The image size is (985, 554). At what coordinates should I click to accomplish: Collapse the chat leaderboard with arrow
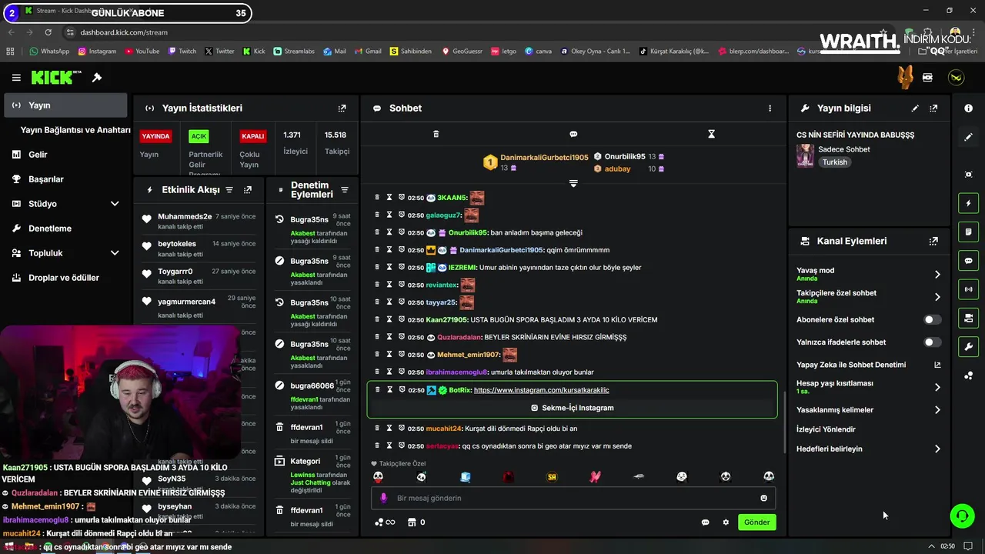click(x=573, y=183)
